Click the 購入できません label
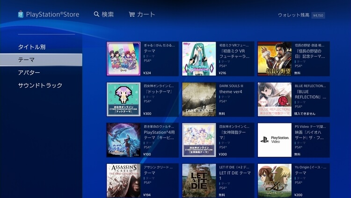 305,114
